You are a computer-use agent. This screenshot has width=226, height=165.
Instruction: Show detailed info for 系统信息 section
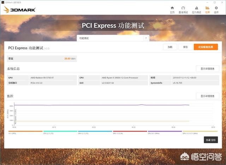coord(208,69)
